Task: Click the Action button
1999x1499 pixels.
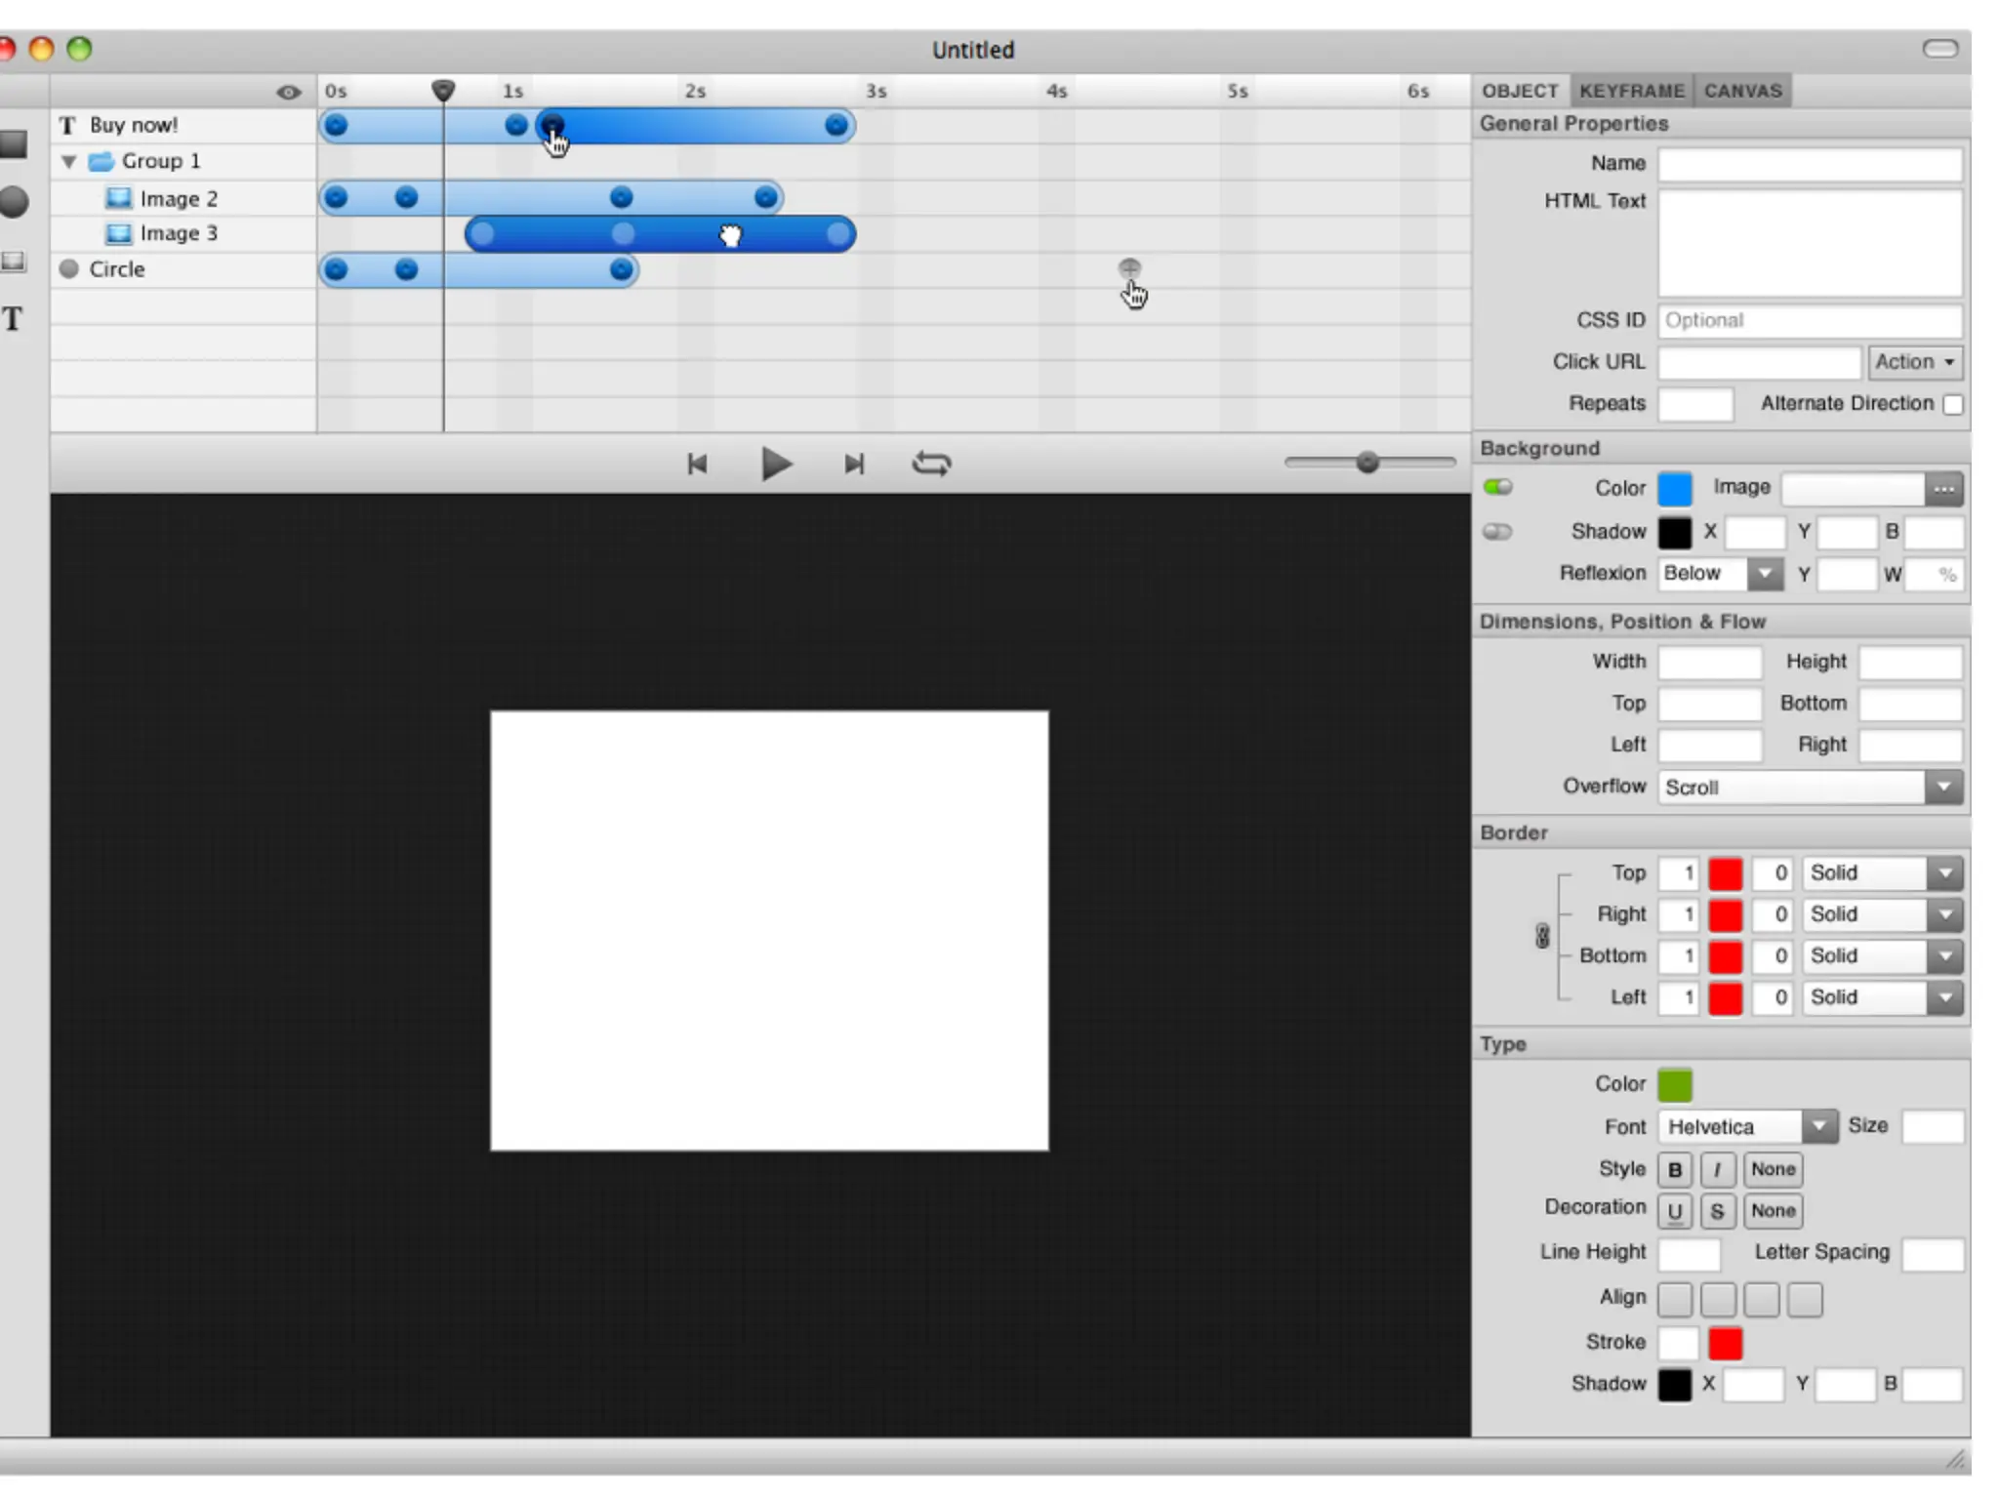Action: tap(1913, 362)
